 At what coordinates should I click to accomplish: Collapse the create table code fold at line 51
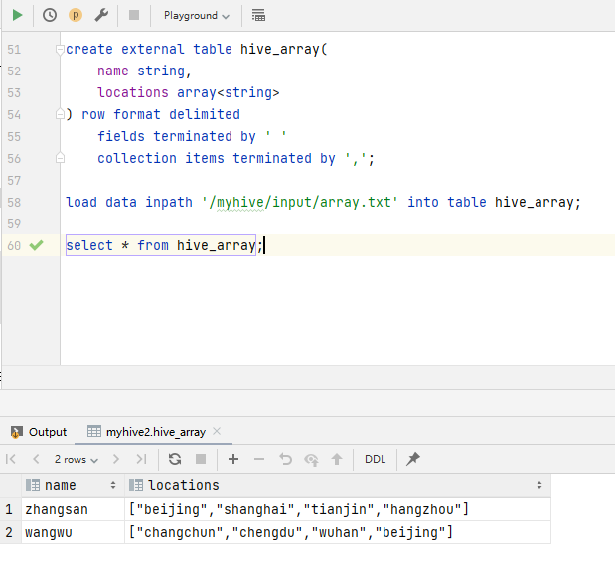(x=60, y=50)
